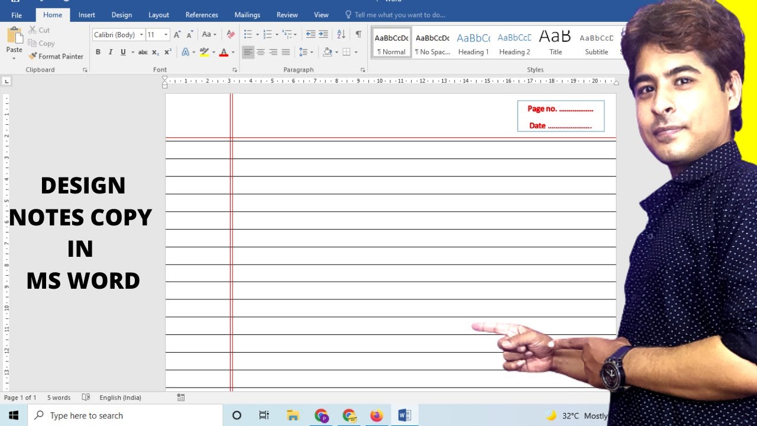Open Font dialog launcher

235,70
